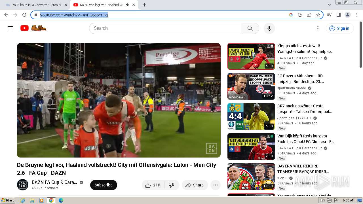Open the Kick11 channel link

[x=282, y=178]
